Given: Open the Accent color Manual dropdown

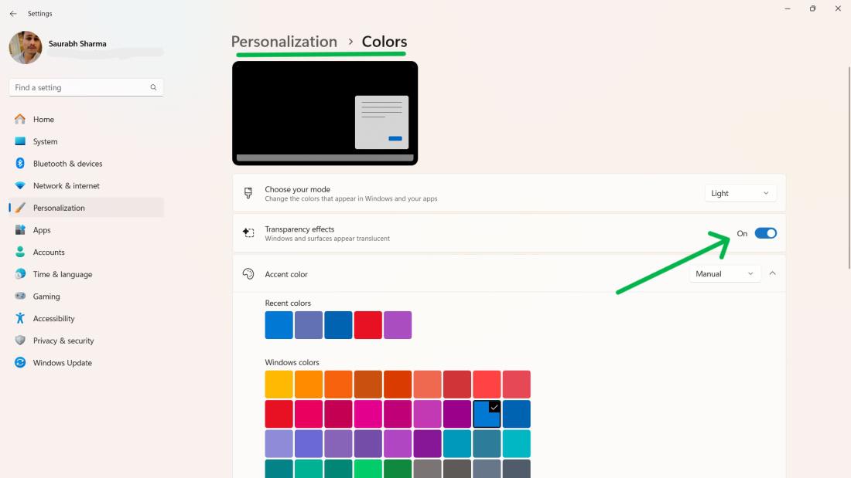Looking at the screenshot, I should click(725, 273).
